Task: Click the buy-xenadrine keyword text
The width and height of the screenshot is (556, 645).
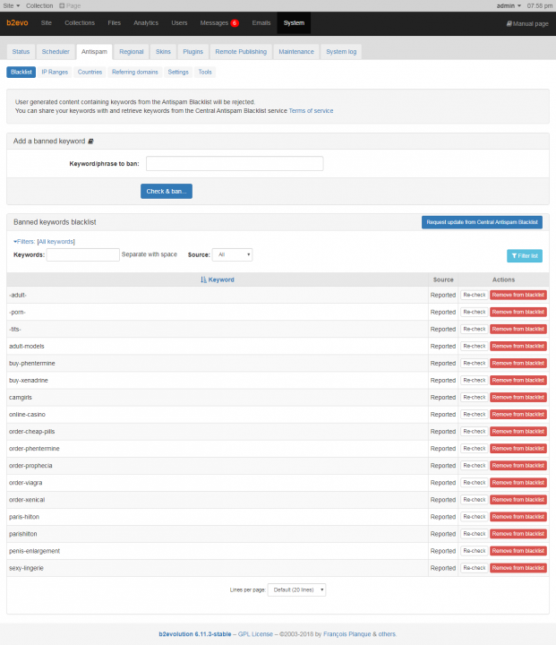Action: [29, 381]
